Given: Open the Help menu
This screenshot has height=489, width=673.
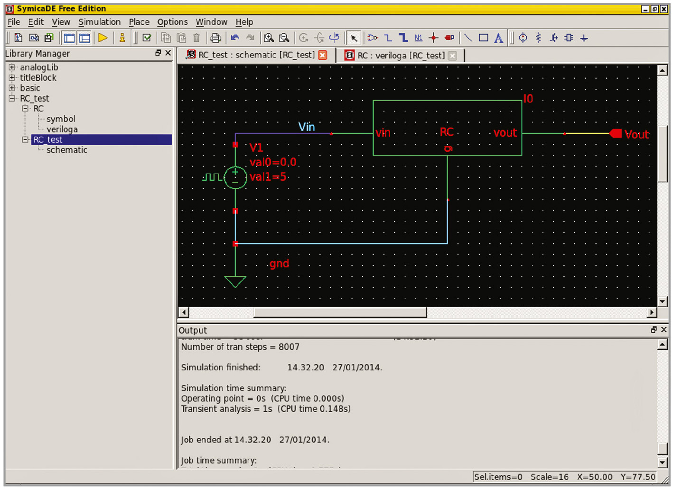Looking at the screenshot, I should coord(244,22).
